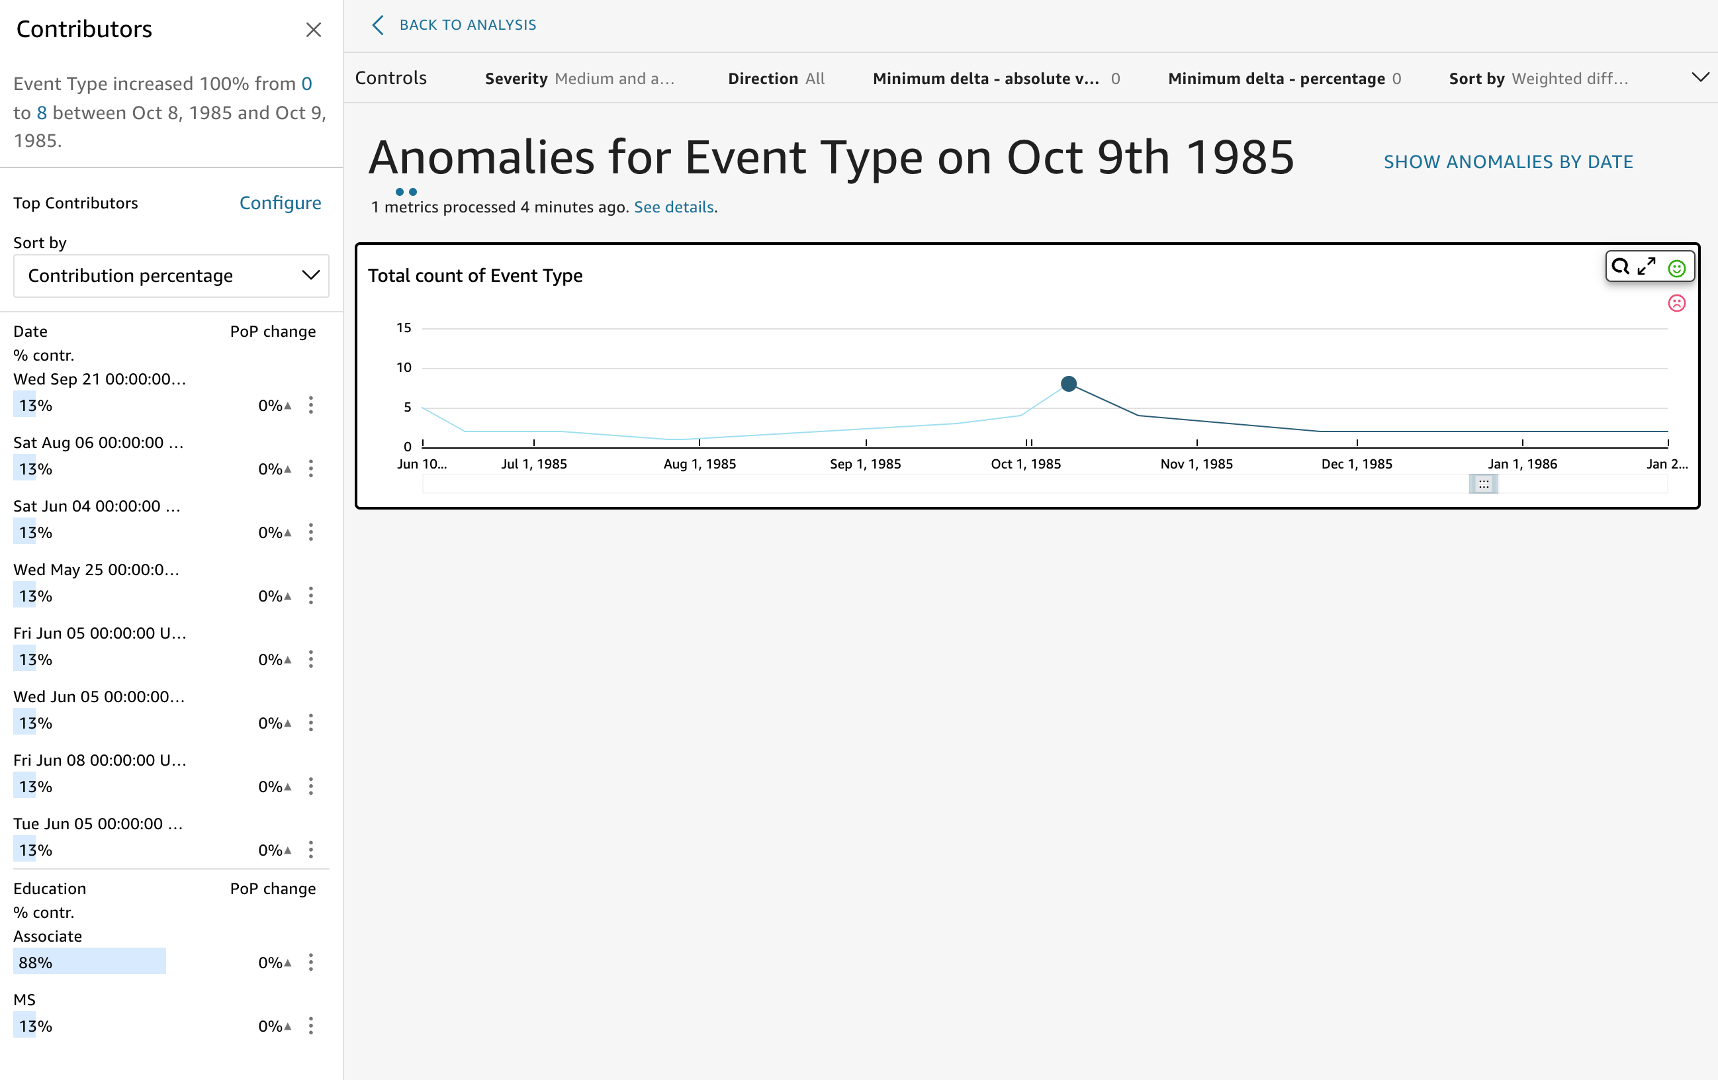Viewport: 1718px width, 1080px height.
Task: Close the Contributors panel
Action: tap(314, 30)
